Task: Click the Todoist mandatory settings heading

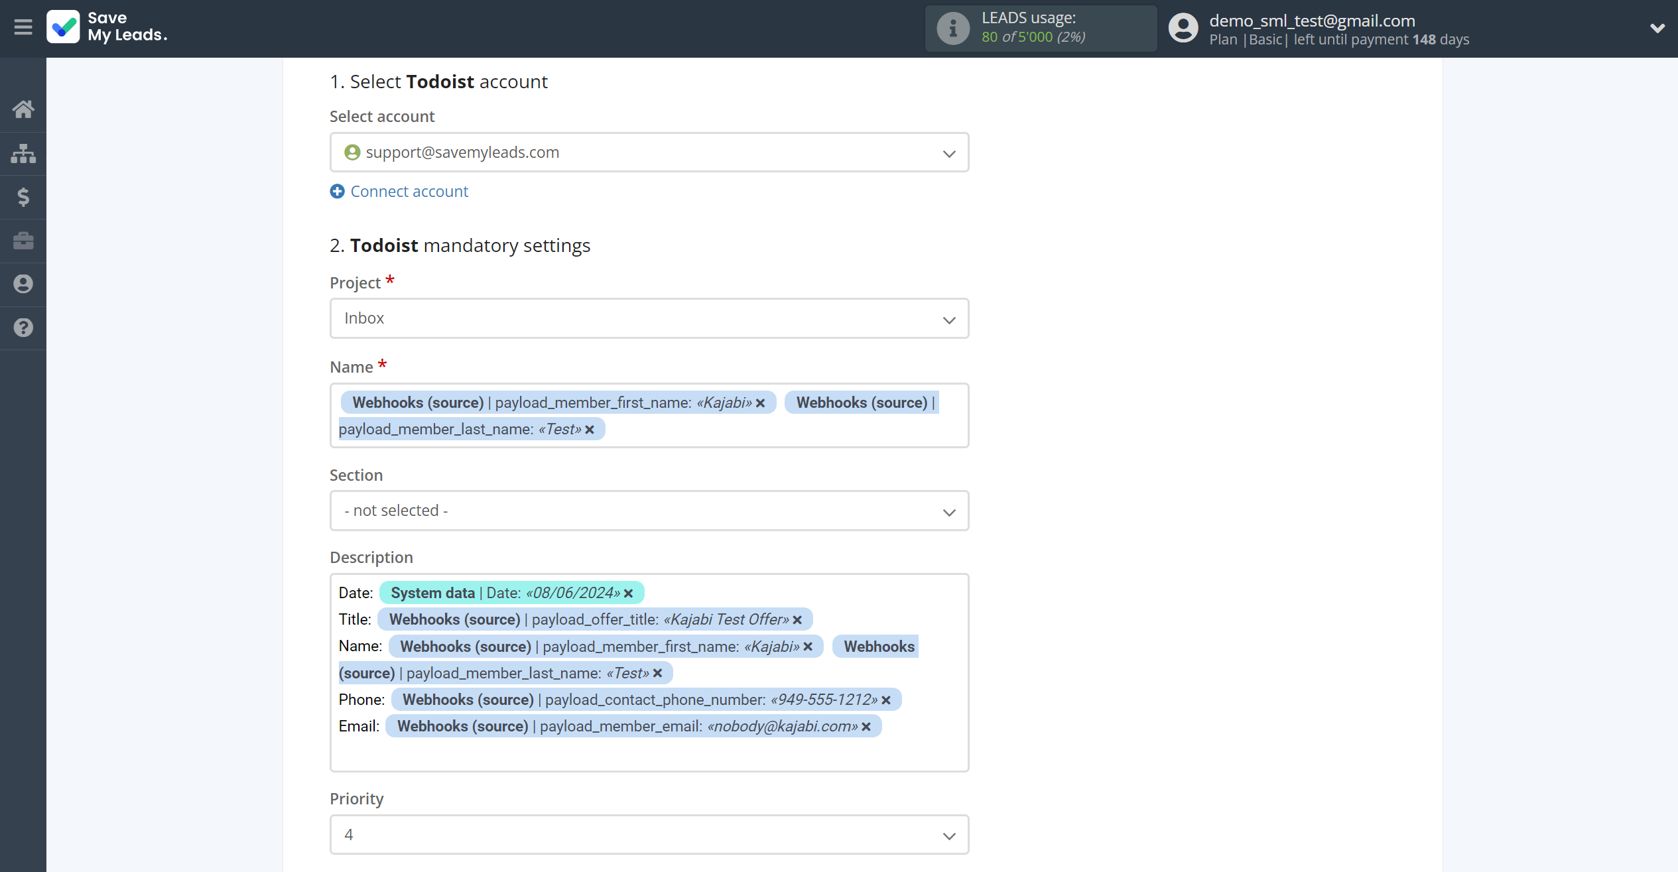Action: [x=460, y=245]
